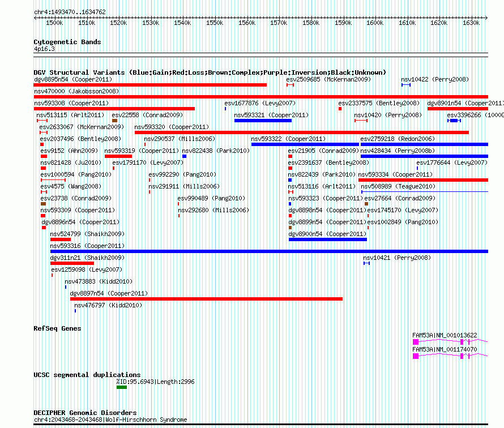Click the blue nsv593322 gain bar
The image size is (504, 428).
[x=305, y=144]
